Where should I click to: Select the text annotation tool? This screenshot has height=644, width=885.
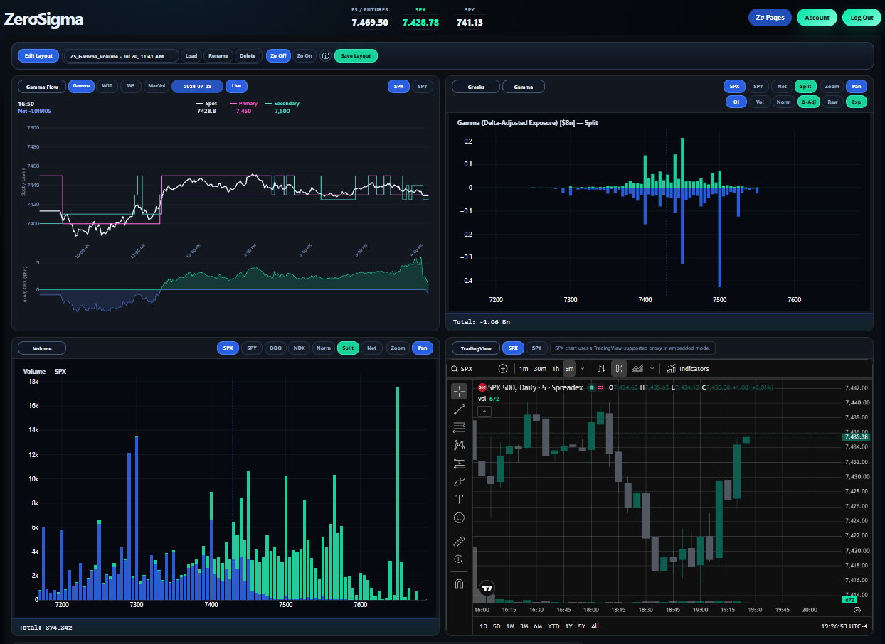pyautogui.click(x=459, y=499)
